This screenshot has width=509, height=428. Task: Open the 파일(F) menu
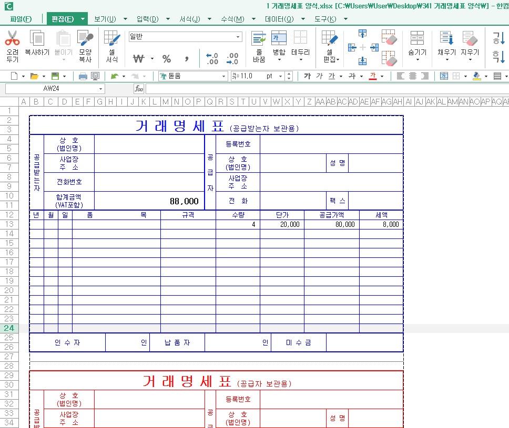click(x=21, y=19)
